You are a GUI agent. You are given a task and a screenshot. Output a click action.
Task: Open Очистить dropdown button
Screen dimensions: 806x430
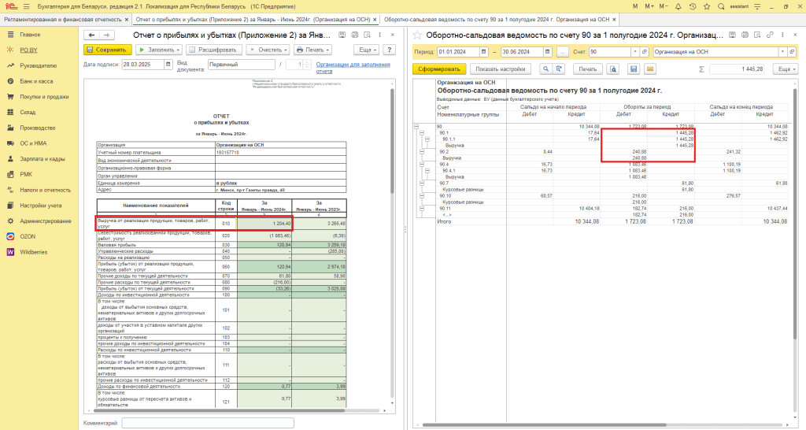tap(268, 50)
